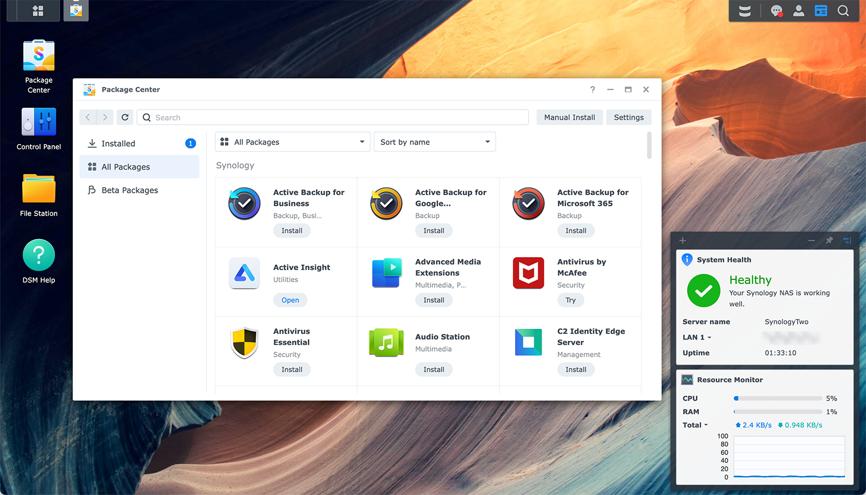
Task: Click the Antivirus Essential shield icon
Action: pos(244,342)
